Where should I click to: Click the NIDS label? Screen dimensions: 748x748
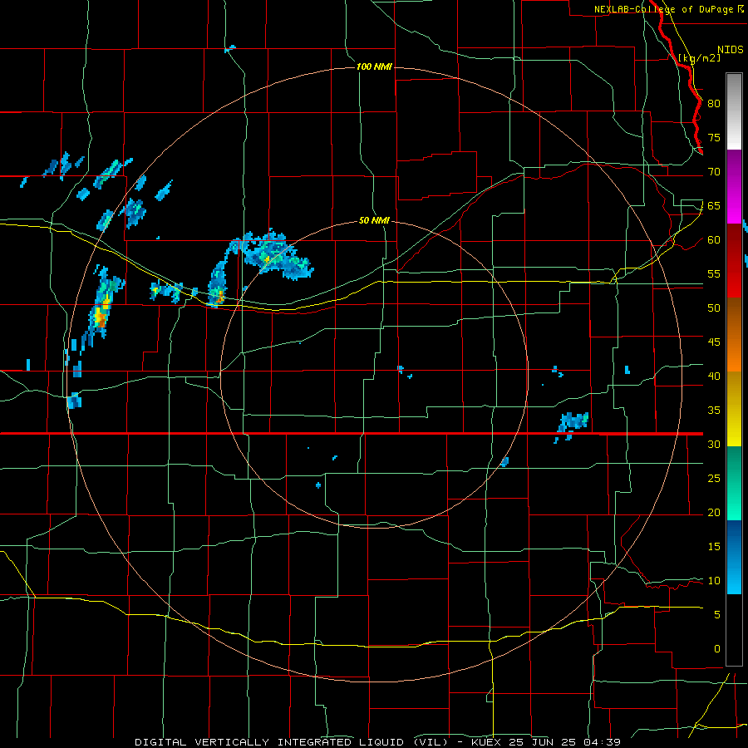[730, 50]
